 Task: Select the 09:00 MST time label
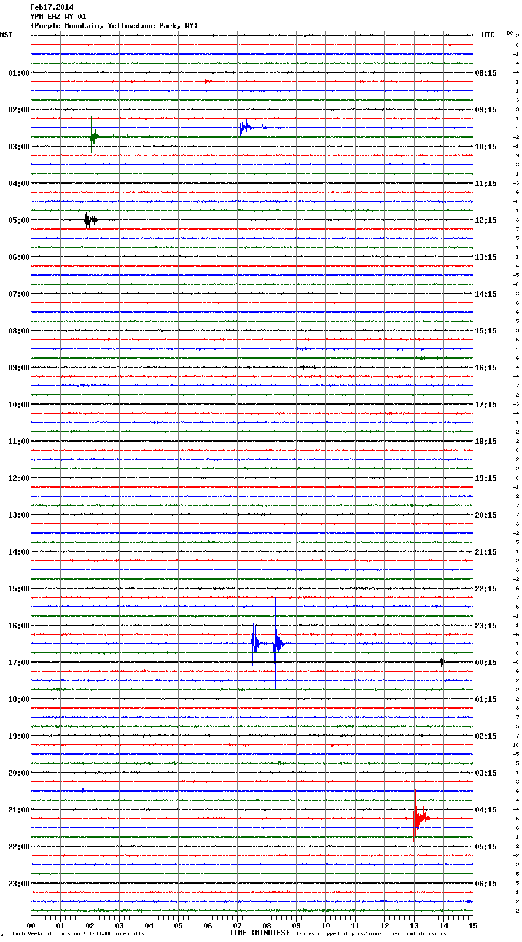(19, 368)
